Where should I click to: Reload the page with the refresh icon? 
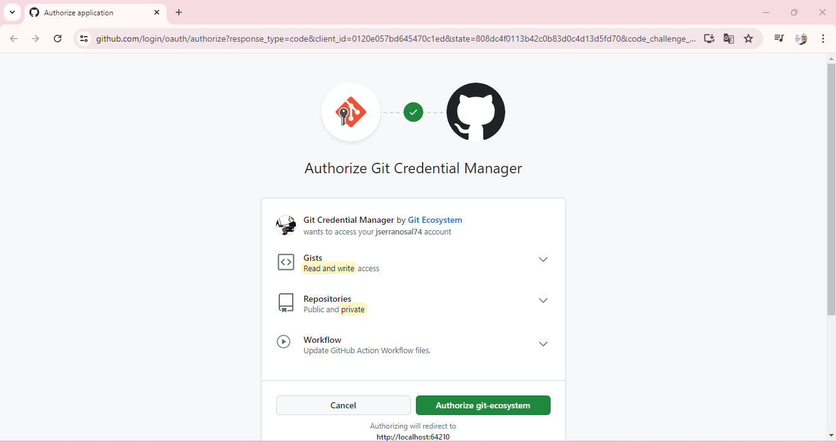pos(58,39)
